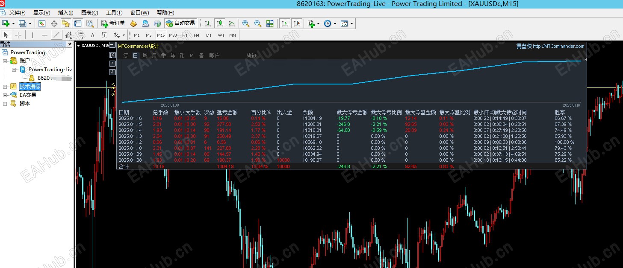The height and width of the screenshot is (268, 623).
Task: Select the trendline drawing tool
Action: (56, 35)
